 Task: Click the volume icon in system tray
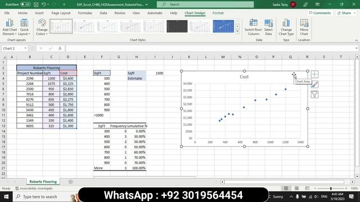click(x=316, y=196)
